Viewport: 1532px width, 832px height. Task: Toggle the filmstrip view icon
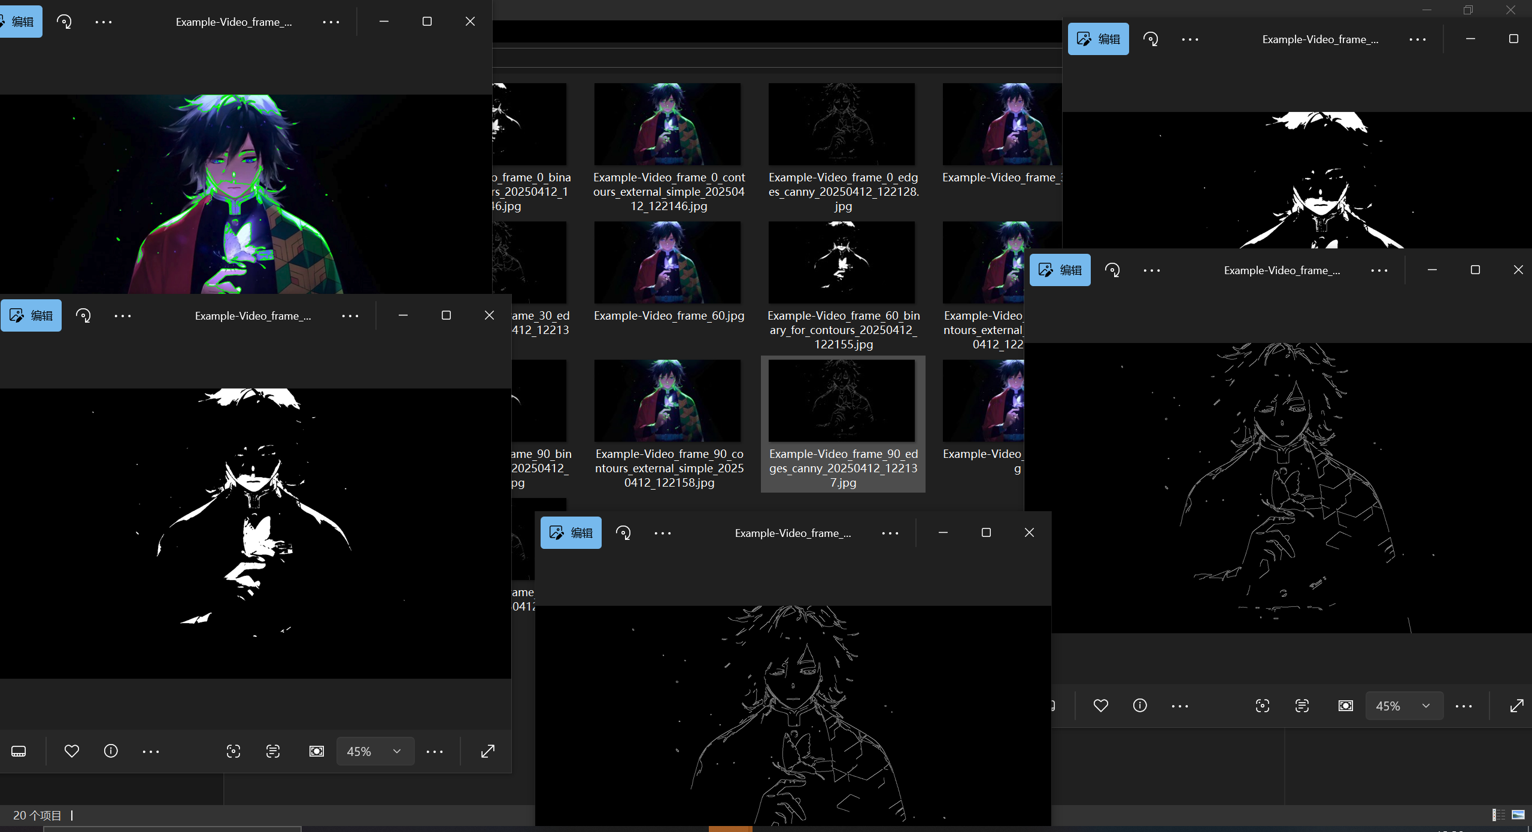[x=19, y=751]
